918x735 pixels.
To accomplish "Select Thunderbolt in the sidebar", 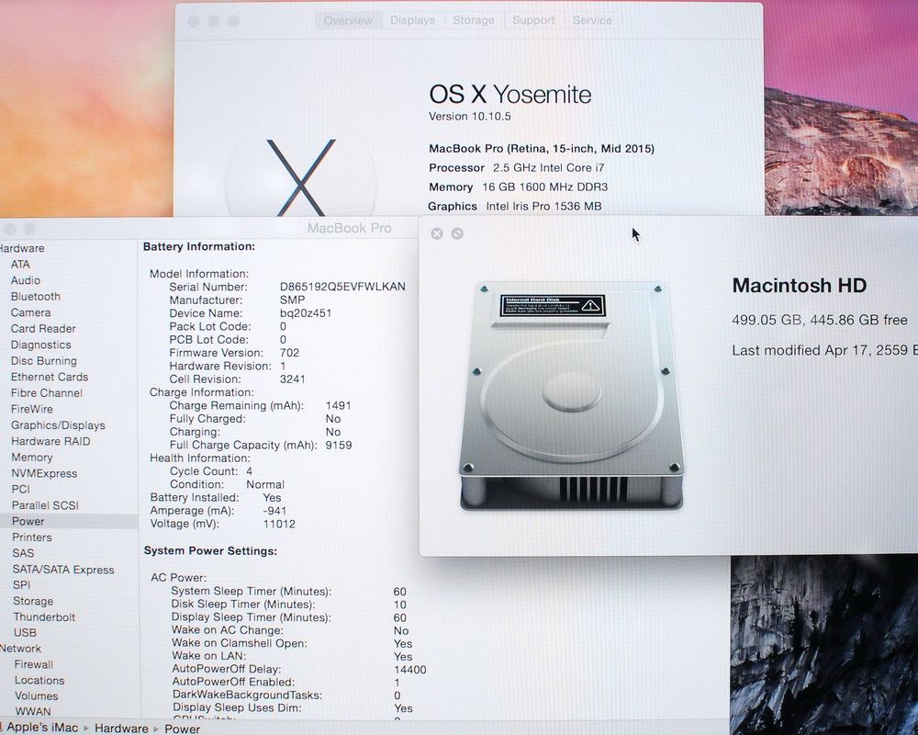I will pos(44,616).
